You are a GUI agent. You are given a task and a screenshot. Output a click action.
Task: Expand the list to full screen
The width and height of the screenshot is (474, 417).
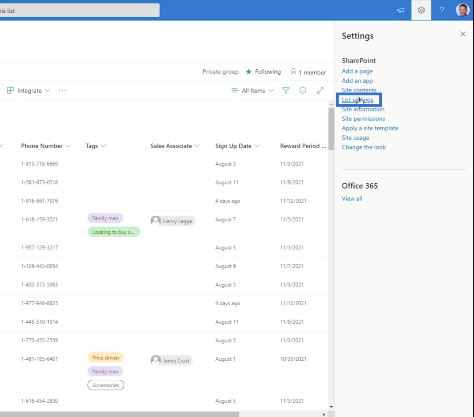click(x=320, y=90)
